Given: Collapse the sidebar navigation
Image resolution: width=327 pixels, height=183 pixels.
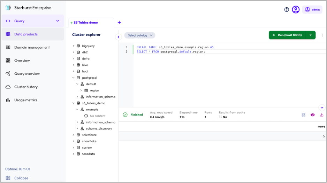Looking at the screenshot, I should tap(17, 178).
